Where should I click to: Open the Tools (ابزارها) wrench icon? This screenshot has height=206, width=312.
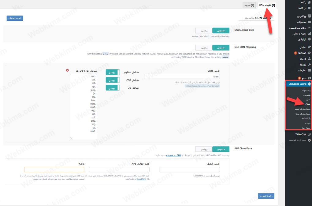coord(309,65)
